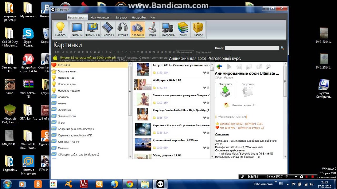Click the RU language indicator in tray
The height and width of the screenshot is (189, 337).
pos(281,184)
